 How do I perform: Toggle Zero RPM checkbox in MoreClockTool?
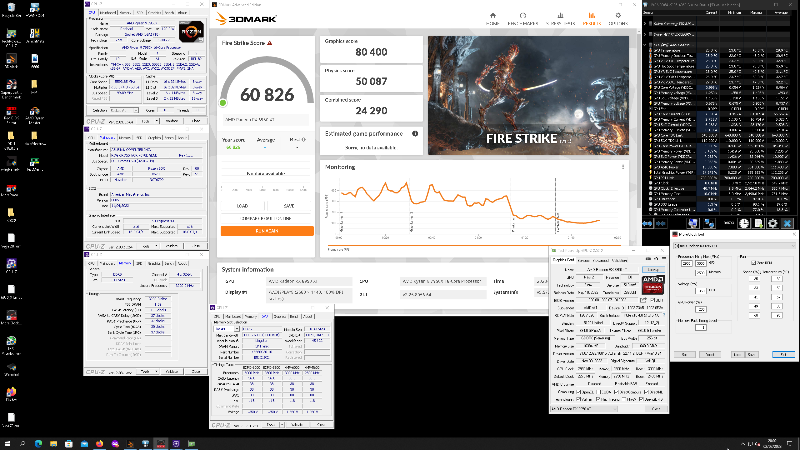tap(753, 262)
